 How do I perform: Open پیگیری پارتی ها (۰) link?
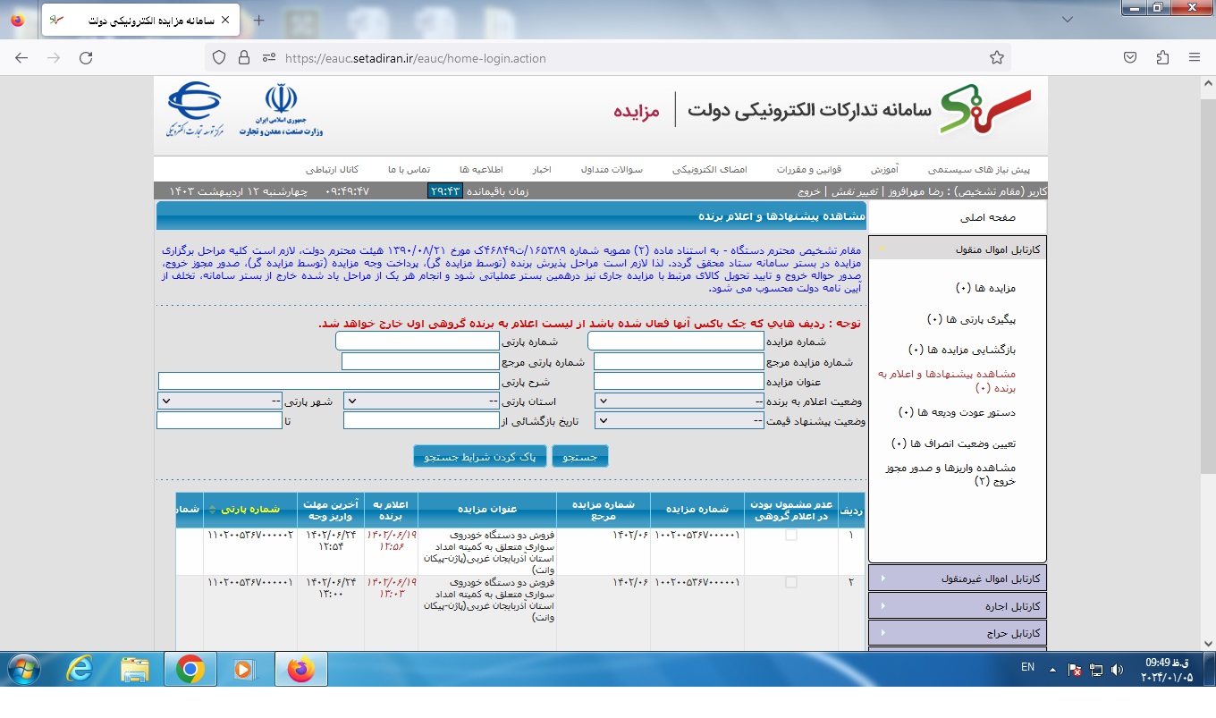pyautogui.click(x=970, y=318)
